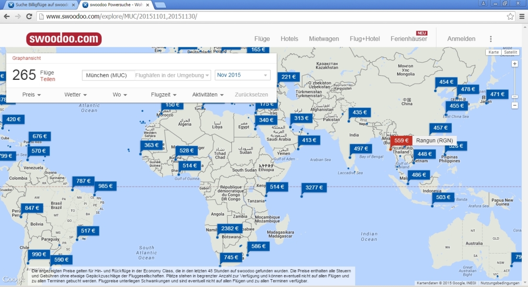Screen dimensions: 528x287
Task: Click the 413 € price marker
Action: (309, 140)
